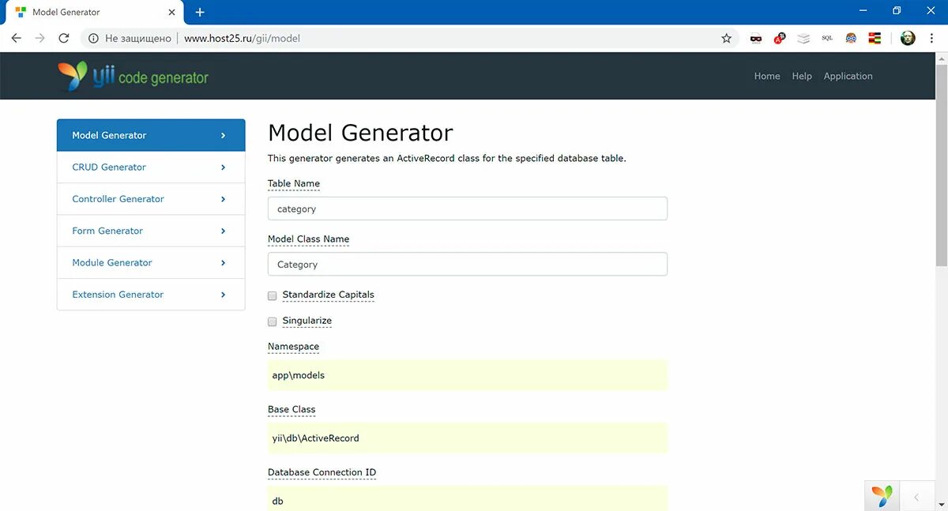Click the striped flags extension icon
The height and width of the screenshot is (511, 948).
(875, 38)
